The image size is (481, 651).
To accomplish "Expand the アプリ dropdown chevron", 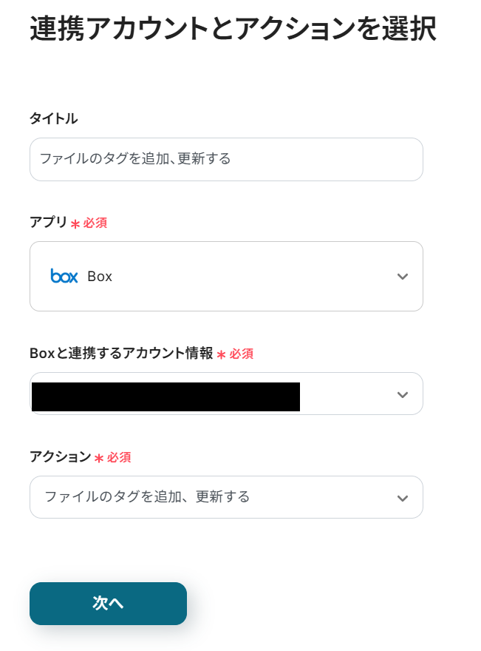I will point(402,277).
